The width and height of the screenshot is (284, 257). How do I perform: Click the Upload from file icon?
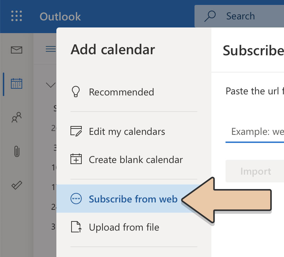(76, 227)
